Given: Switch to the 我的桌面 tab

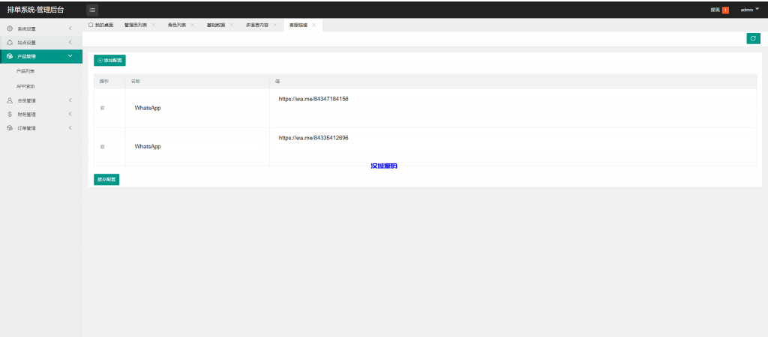Looking at the screenshot, I should 100,25.
